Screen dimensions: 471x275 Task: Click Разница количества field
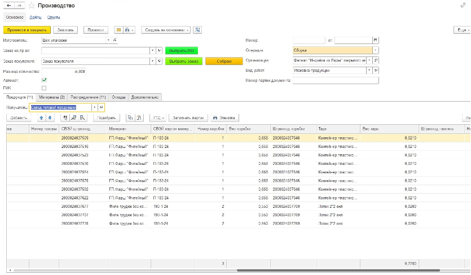pos(64,72)
